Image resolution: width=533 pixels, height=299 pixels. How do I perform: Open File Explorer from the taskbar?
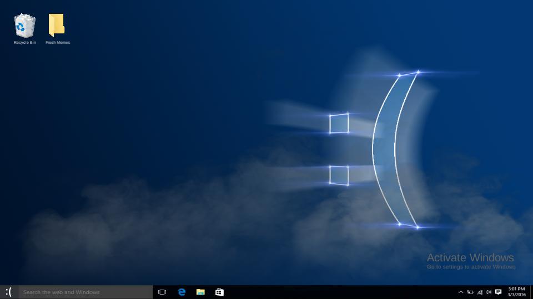(x=200, y=292)
